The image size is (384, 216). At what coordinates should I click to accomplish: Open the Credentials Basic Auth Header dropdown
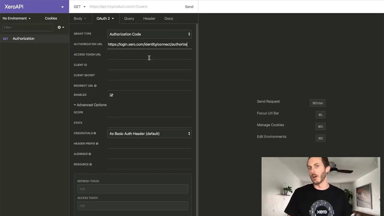pos(149,133)
